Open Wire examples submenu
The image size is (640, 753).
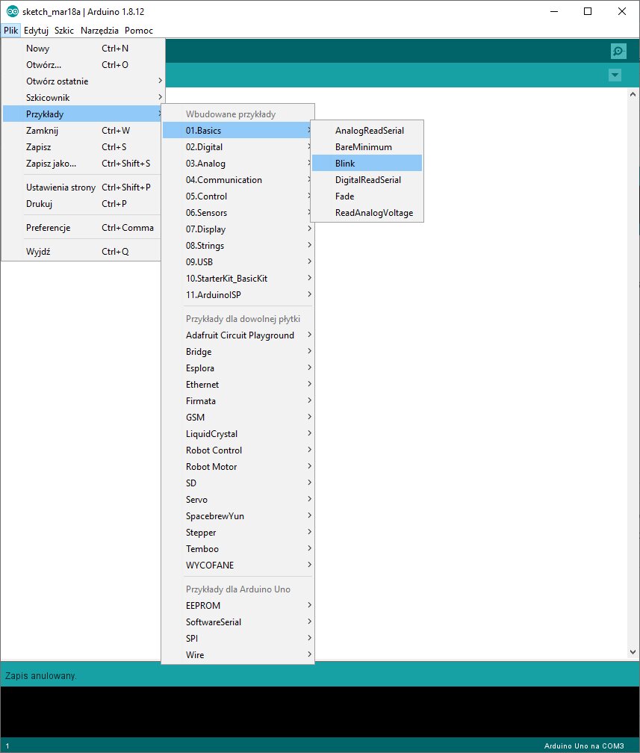(x=237, y=655)
